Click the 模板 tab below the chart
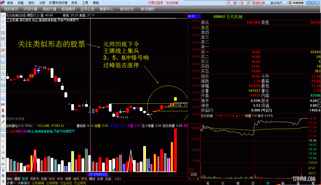 17,179
